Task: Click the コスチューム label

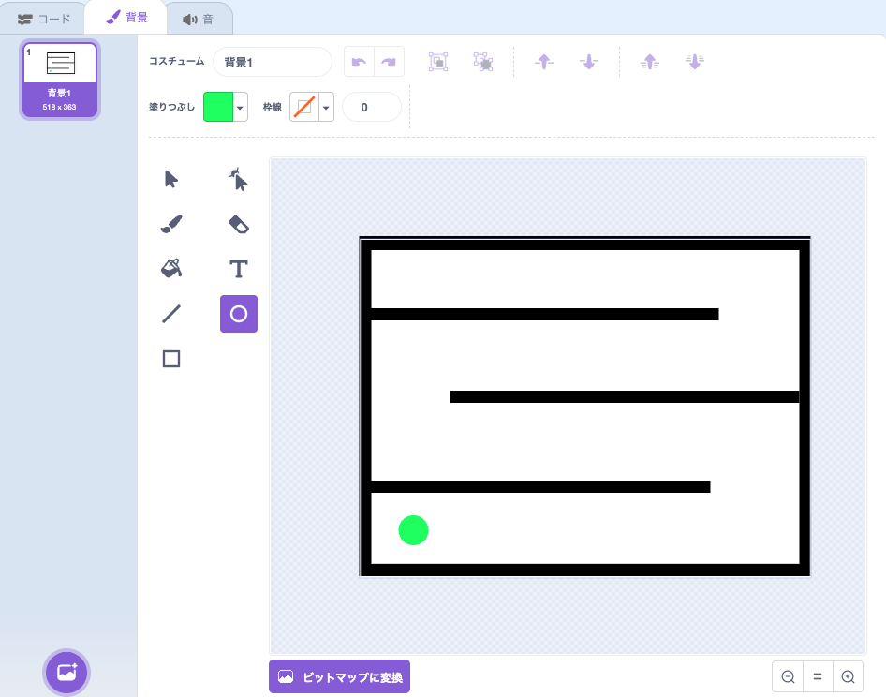Action: [176, 61]
